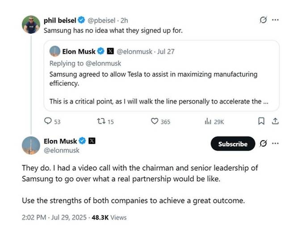294x231 pixels.
Task: Click the blue verified badge beside phil beisel
Action: click(x=81, y=20)
